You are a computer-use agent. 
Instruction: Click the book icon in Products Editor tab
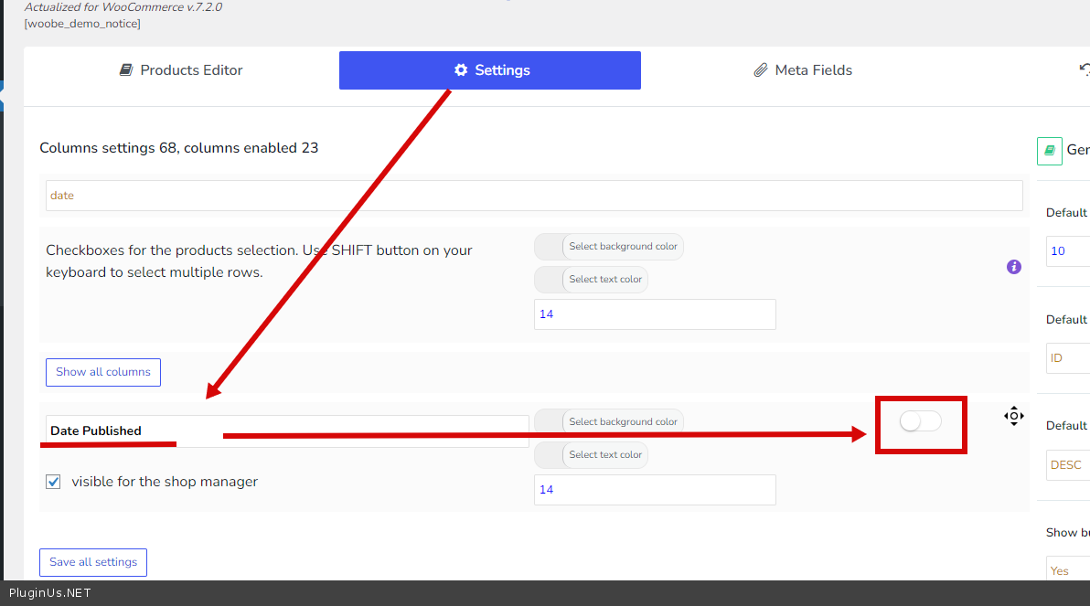pos(126,70)
